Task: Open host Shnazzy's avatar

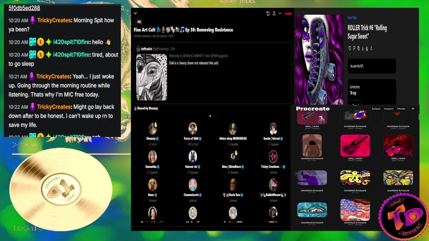Action: tap(152, 129)
